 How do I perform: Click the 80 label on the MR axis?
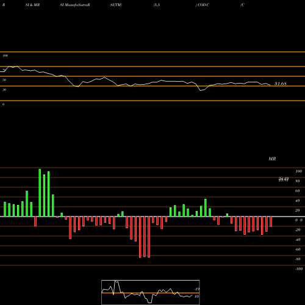coord(298,181)
